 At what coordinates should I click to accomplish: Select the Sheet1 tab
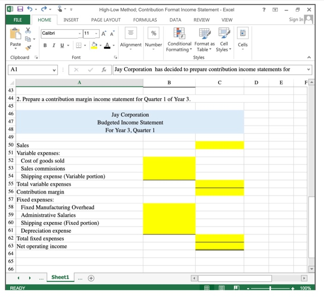(x=60, y=277)
